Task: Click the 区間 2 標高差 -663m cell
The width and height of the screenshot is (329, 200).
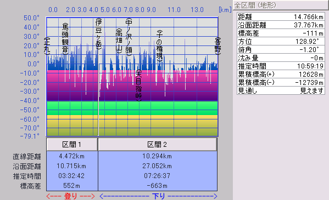Action: click(x=158, y=186)
